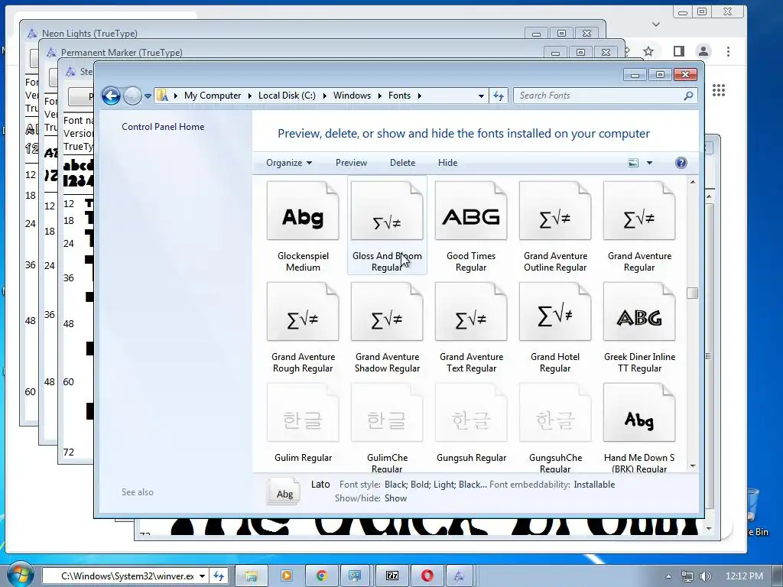Open the address bar history dropdown
783x587 pixels.
point(481,96)
